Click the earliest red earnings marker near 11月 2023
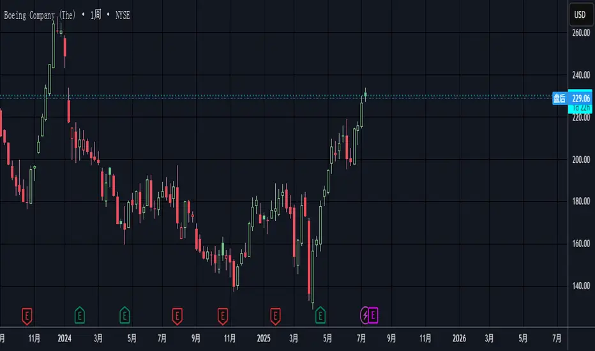Image resolution: width=595 pixels, height=351 pixels. (27, 314)
